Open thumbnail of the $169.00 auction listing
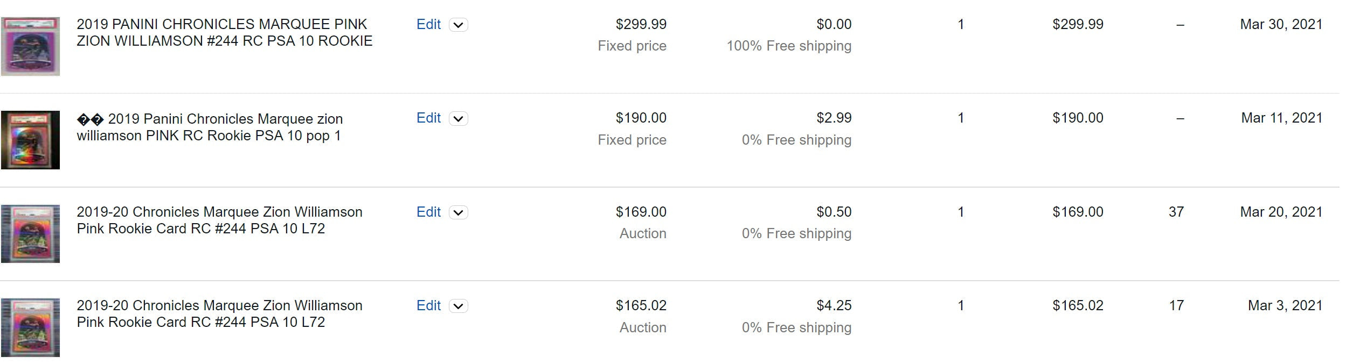 [x=30, y=234]
